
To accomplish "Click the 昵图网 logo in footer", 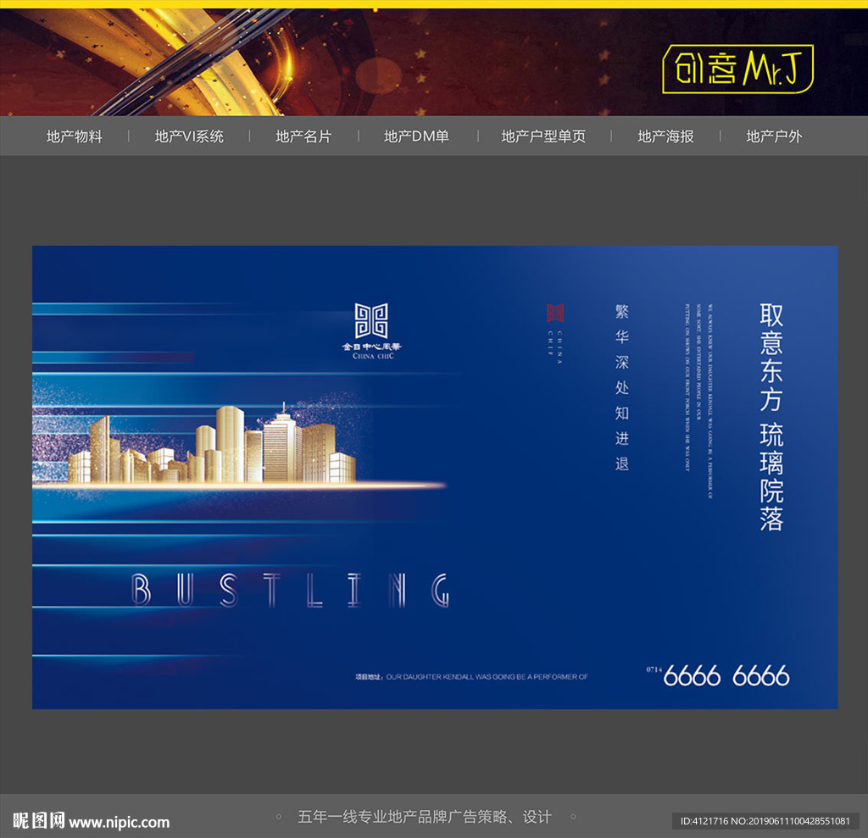I will click(39, 820).
